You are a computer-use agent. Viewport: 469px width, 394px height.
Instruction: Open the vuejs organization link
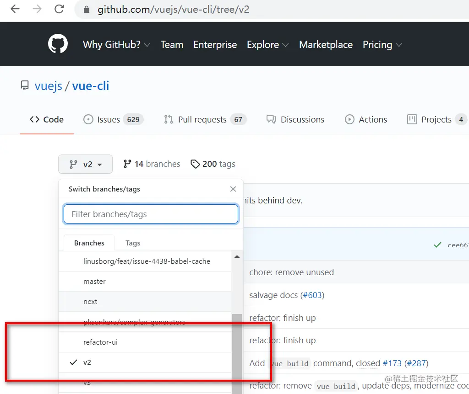coord(49,86)
